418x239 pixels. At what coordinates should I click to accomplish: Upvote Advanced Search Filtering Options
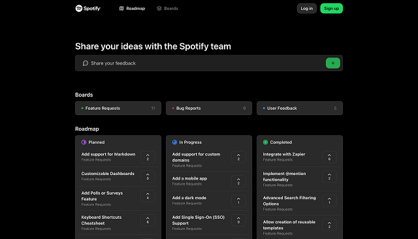pos(329,201)
